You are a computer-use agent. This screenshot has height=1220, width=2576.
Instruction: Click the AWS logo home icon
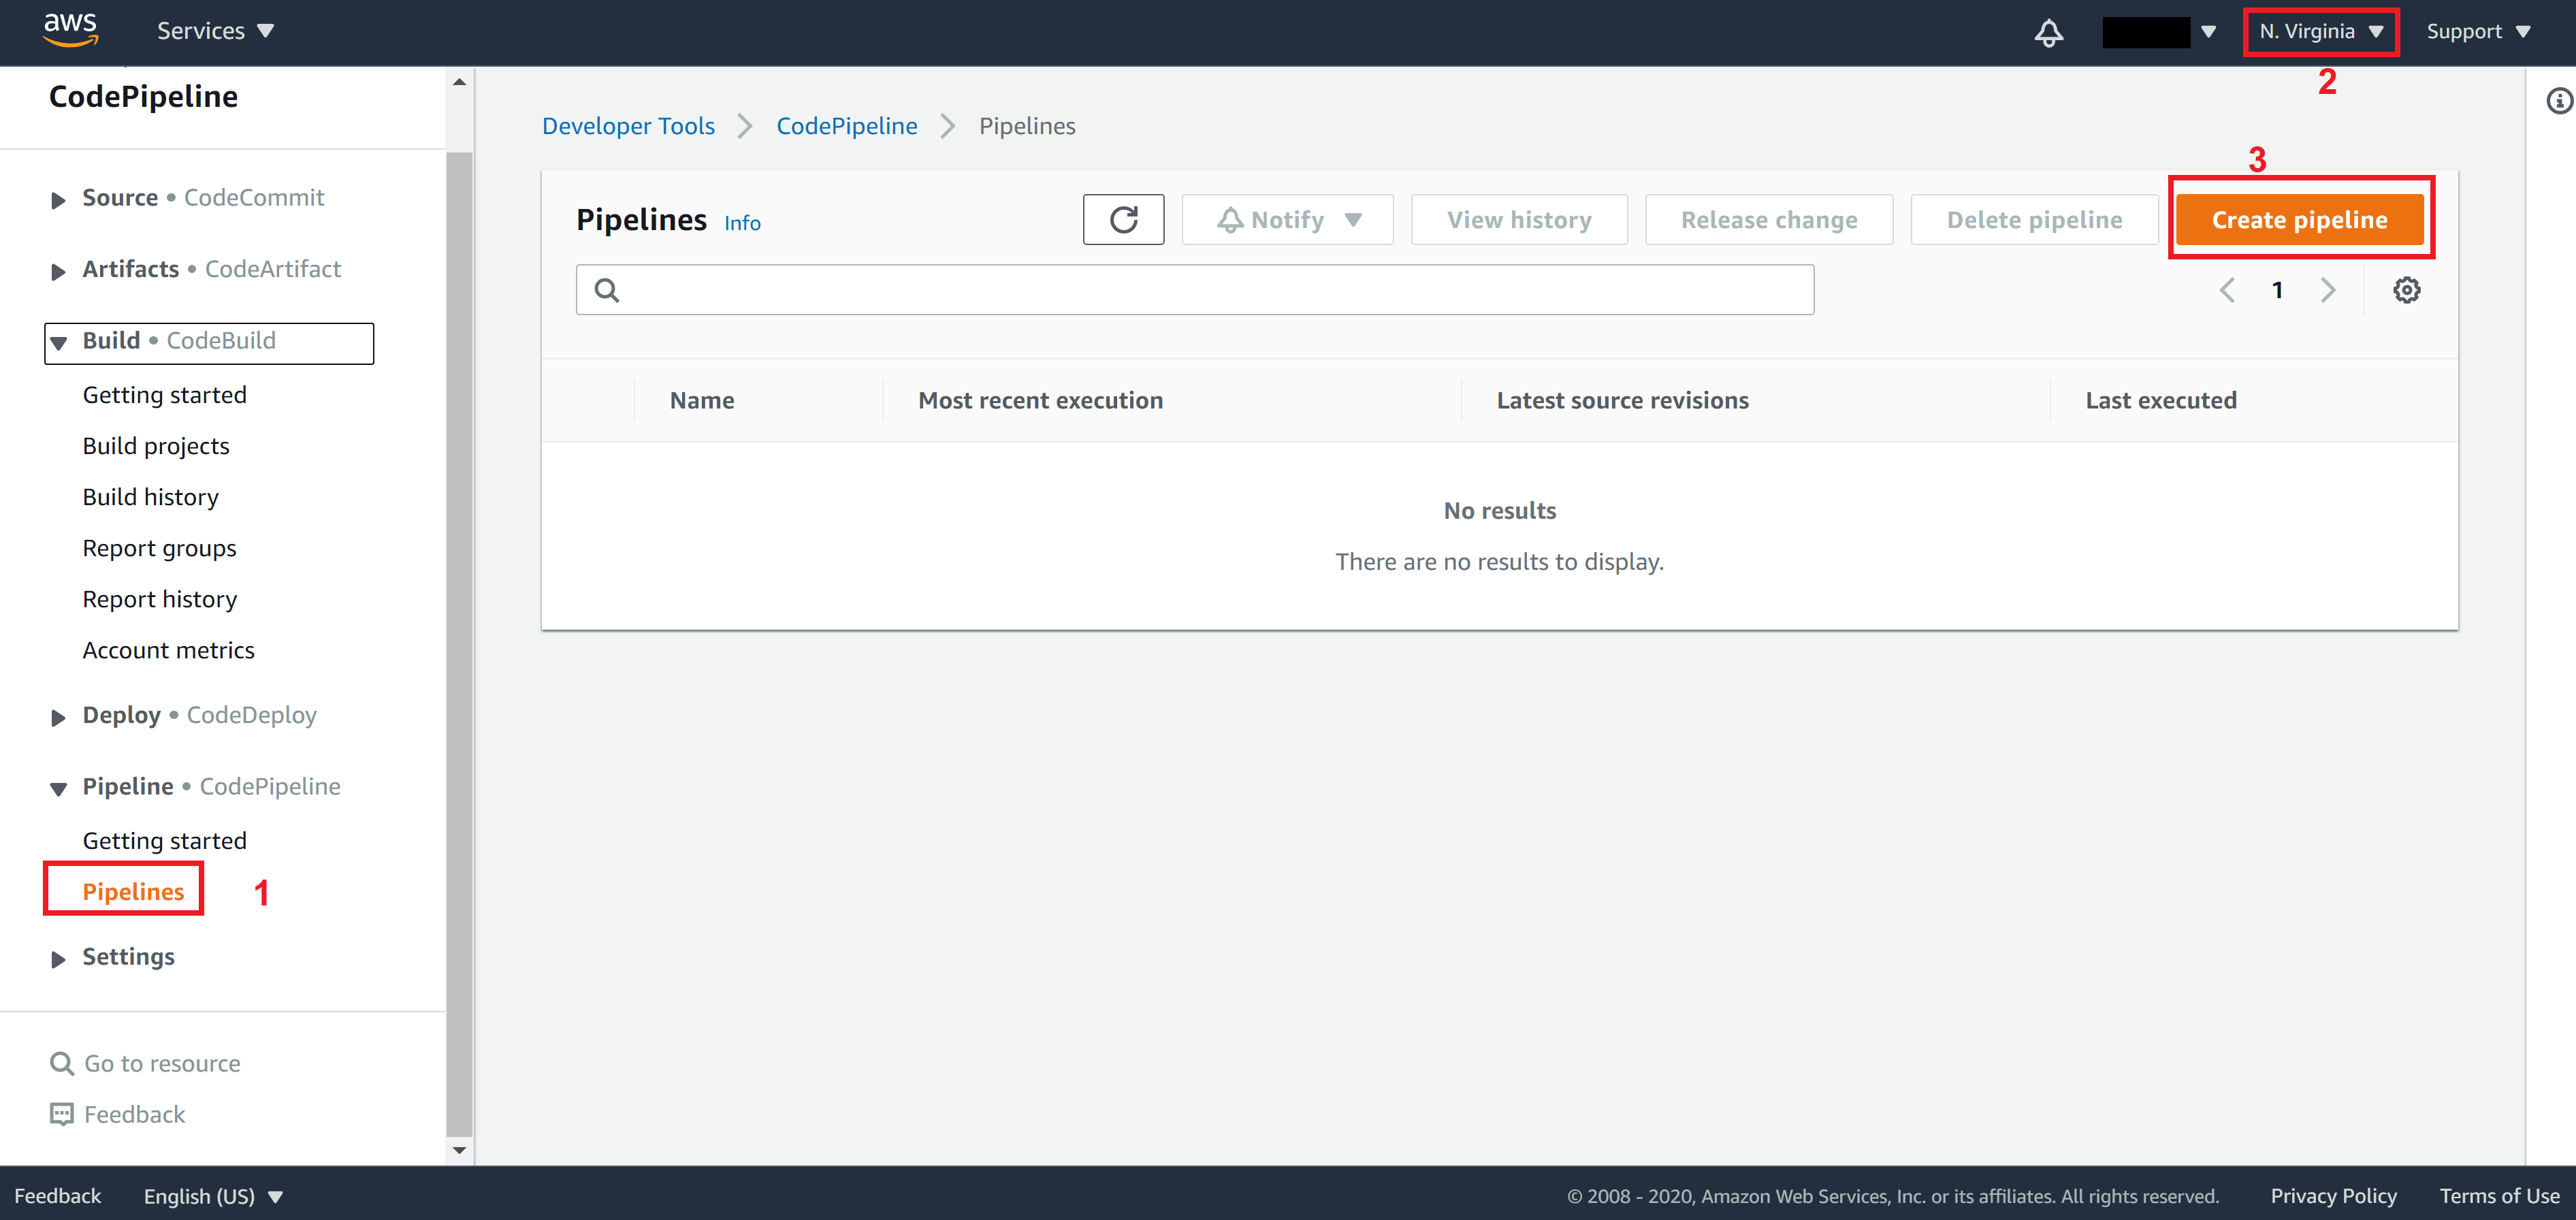click(70, 30)
